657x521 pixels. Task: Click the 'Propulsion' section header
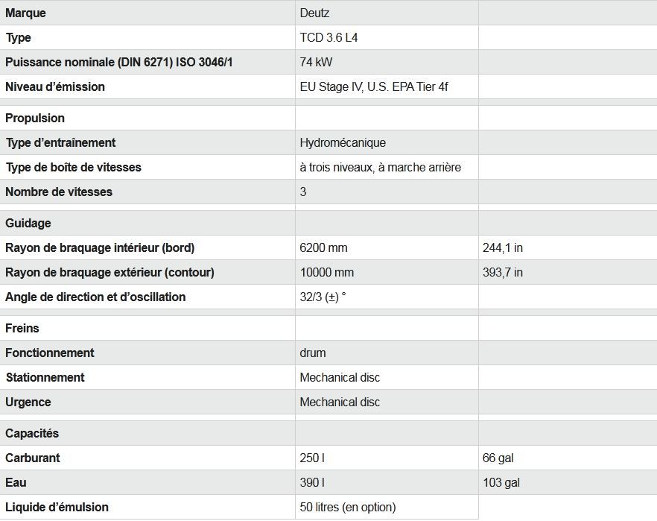point(35,118)
